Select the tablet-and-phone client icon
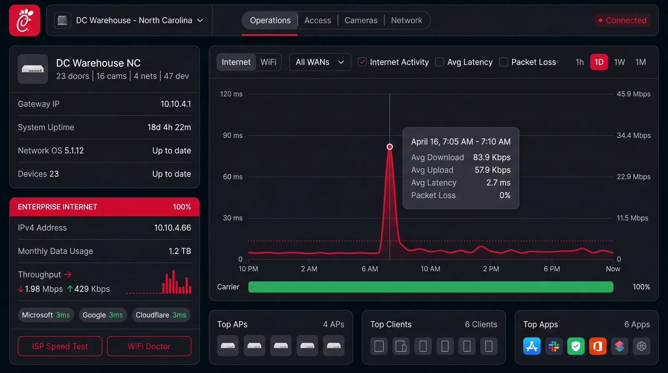 (401, 346)
